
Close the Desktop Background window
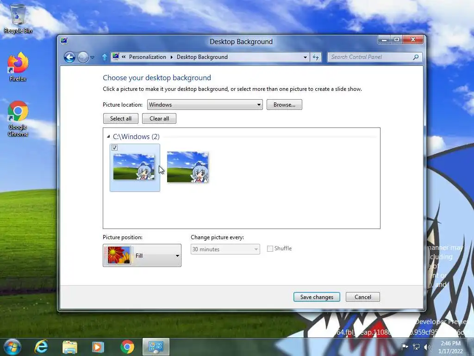coord(413,40)
